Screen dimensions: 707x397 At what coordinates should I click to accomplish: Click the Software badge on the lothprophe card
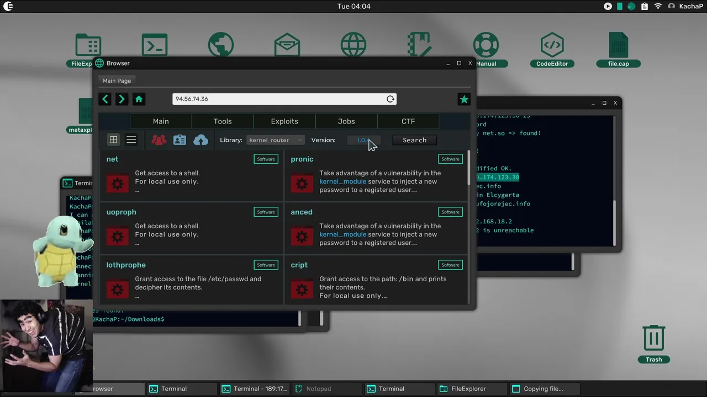point(266,265)
